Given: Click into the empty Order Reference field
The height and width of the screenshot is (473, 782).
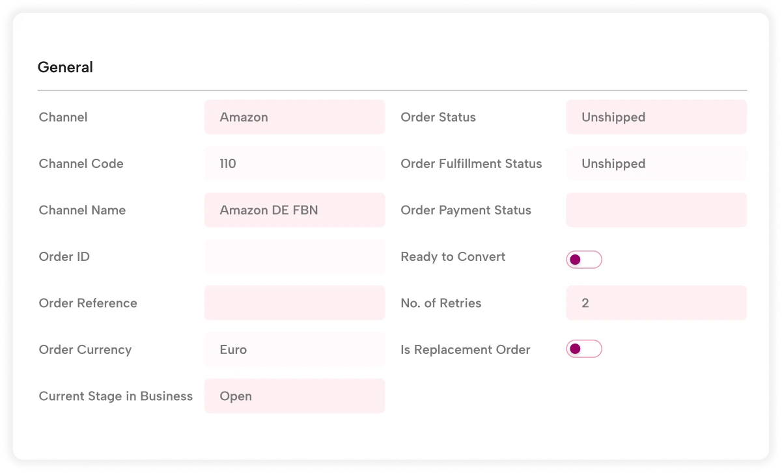Looking at the screenshot, I should [294, 303].
